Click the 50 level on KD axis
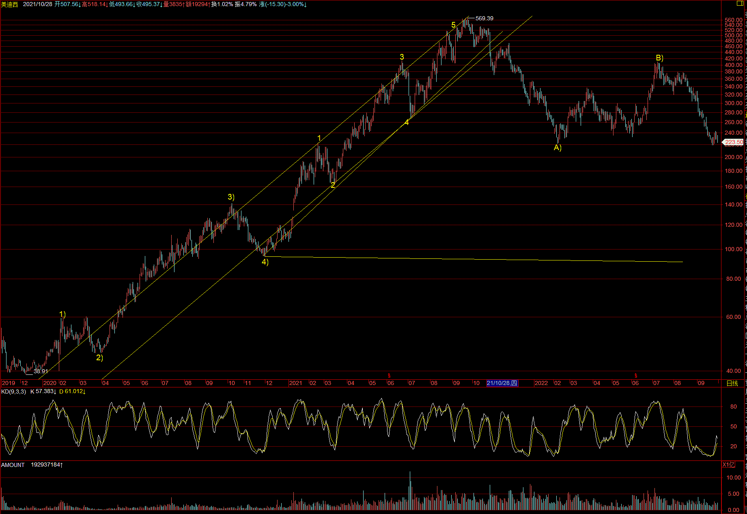 734,426
